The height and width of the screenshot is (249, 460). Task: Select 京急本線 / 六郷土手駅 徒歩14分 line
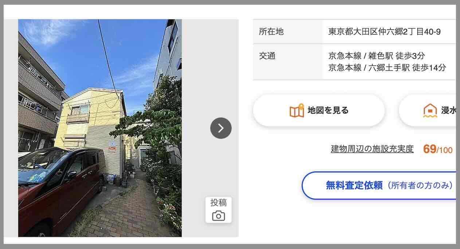[x=387, y=68]
